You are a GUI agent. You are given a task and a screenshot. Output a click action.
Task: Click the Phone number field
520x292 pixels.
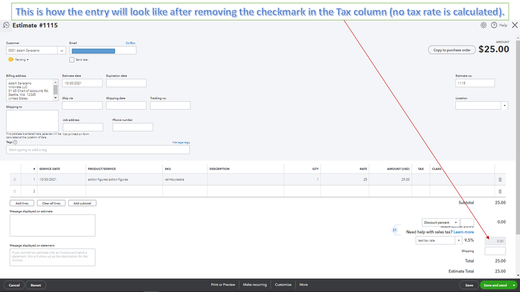[133, 127]
